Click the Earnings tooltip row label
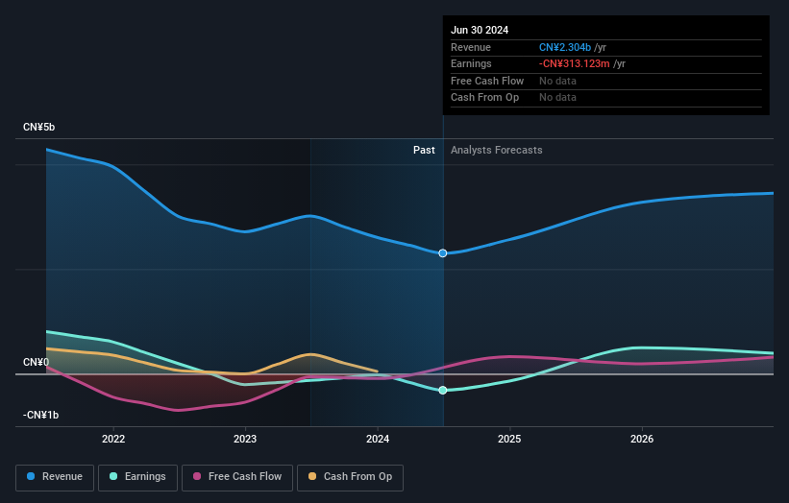 click(471, 63)
